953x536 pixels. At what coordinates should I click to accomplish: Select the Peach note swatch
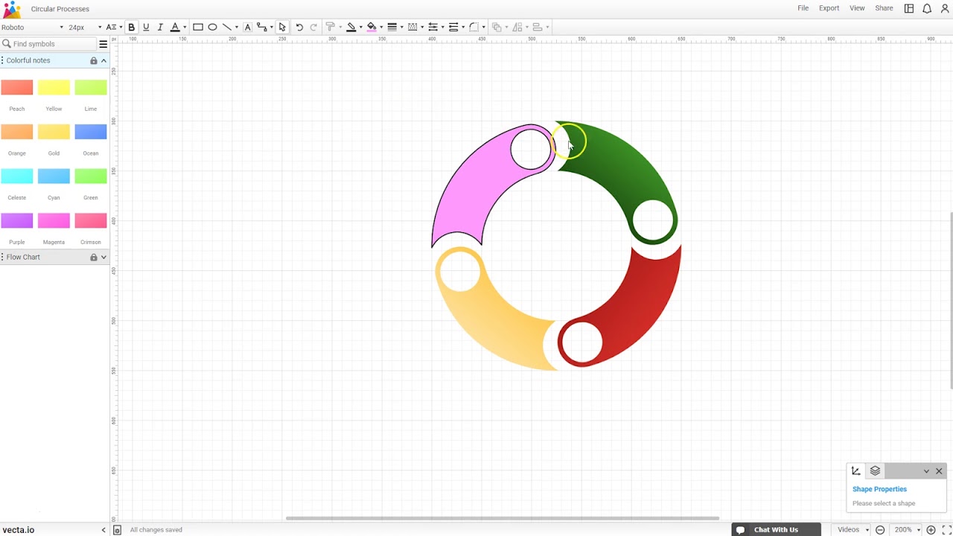(x=17, y=88)
